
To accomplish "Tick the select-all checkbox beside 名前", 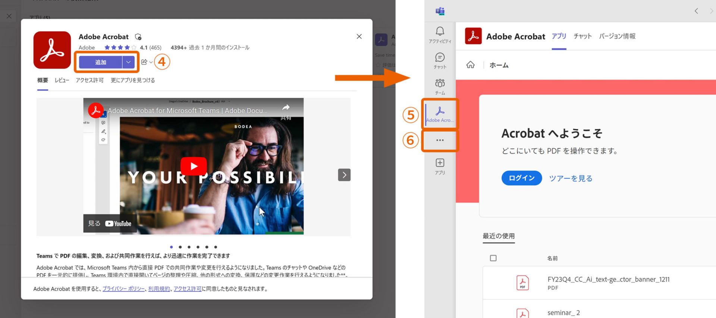I will 493,258.
